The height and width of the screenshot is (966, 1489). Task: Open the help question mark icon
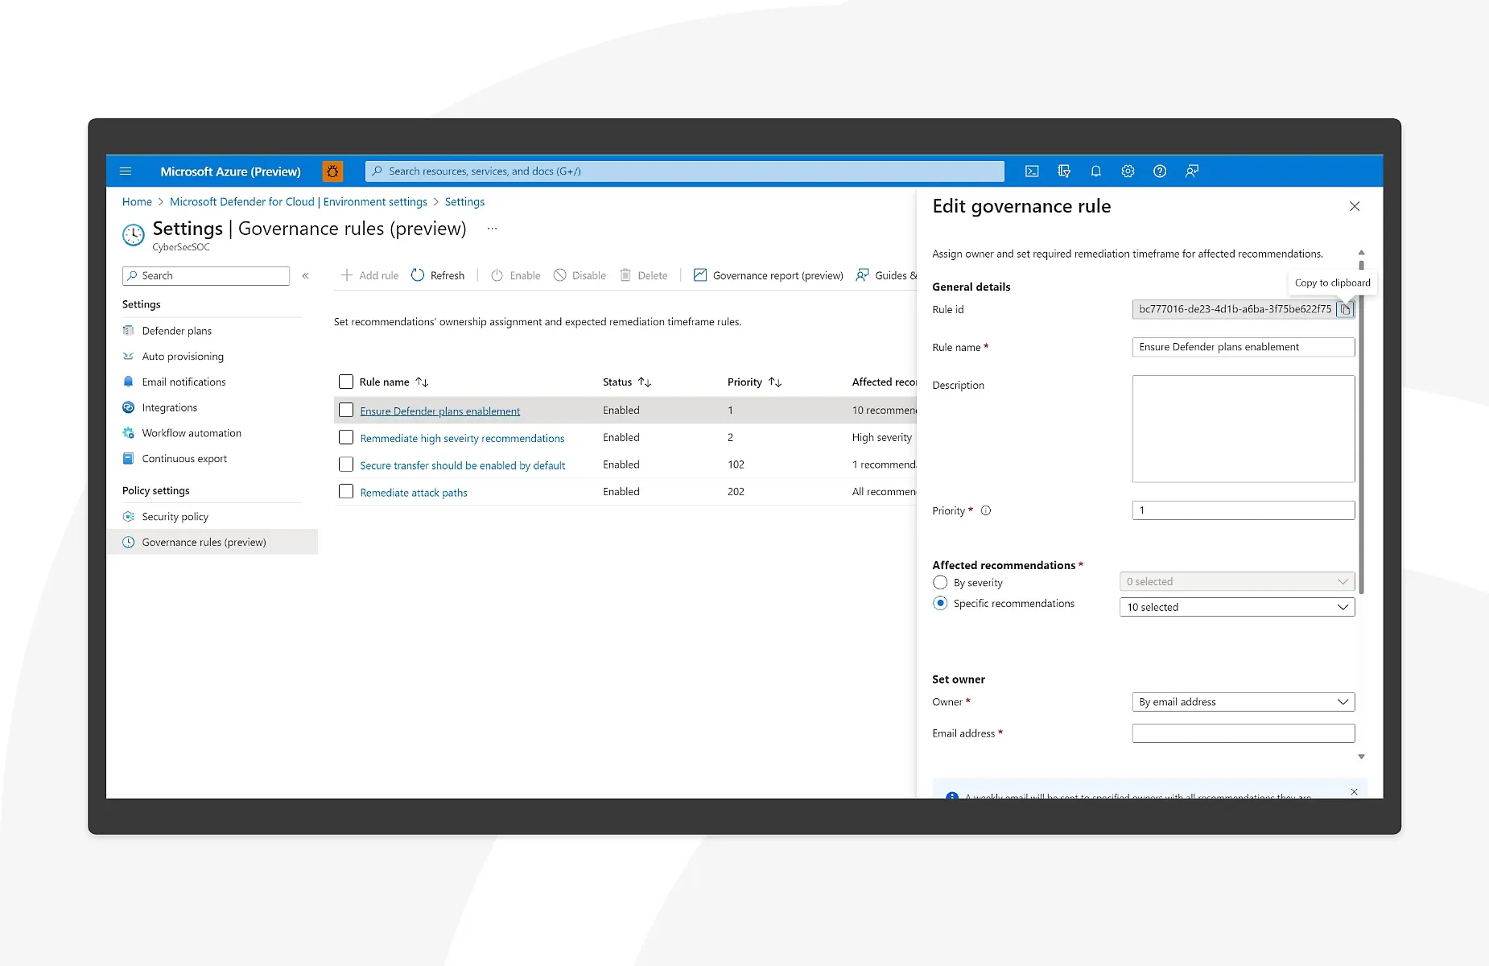tap(1160, 171)
